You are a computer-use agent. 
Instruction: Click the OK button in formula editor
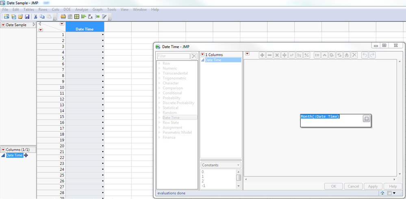334,186
